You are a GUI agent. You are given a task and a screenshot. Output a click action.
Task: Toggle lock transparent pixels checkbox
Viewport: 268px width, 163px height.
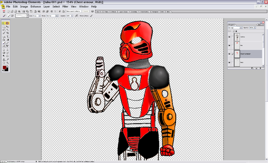point(233,31)
